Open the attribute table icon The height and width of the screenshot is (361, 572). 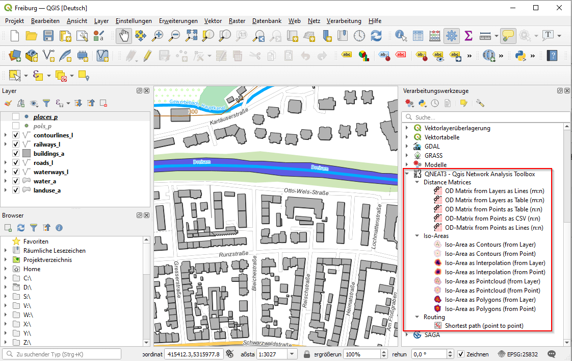[418, 36]
